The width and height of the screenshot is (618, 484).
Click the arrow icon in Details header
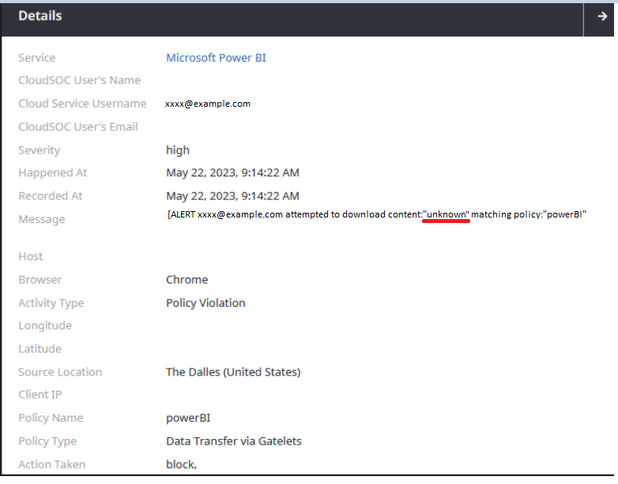click(600, 17)
